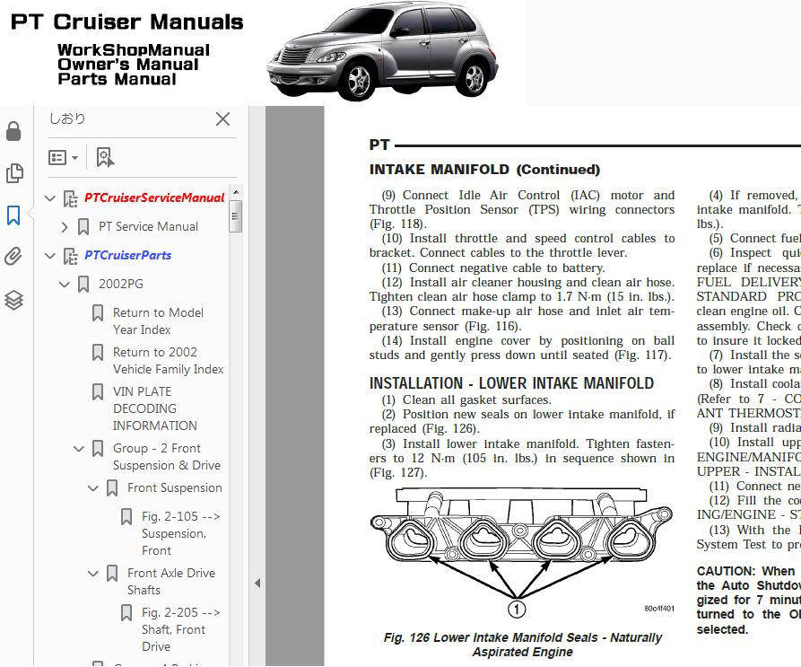Click the しおり panel title
801x667 pixels.
(x=67, y=118)
